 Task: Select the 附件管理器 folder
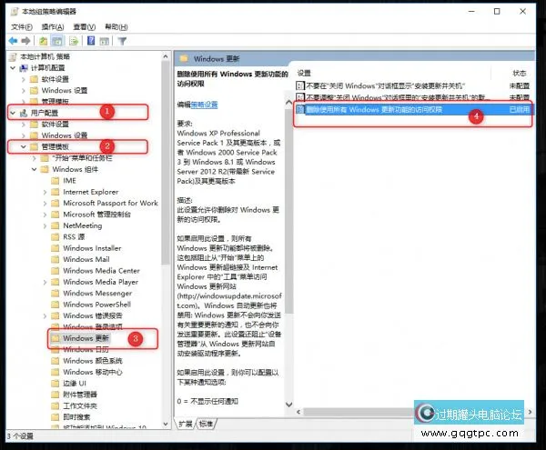(x=80, y=395)
